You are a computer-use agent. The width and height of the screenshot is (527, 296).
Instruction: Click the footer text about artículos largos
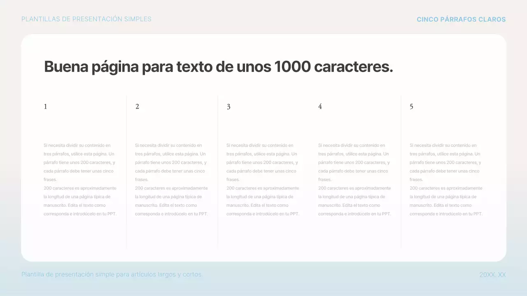(x=112, y=274)
